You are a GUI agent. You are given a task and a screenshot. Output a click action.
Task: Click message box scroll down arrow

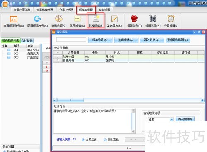pos(133,132)
